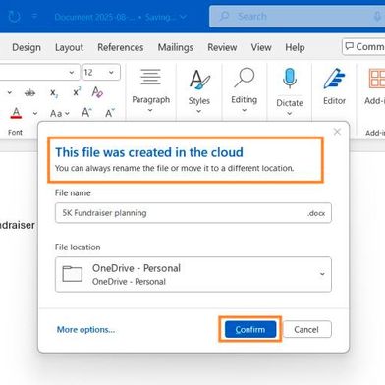385x385 pixels.
Task: Click the File location label
Action: pyautogui.click(x=78, y=247)
